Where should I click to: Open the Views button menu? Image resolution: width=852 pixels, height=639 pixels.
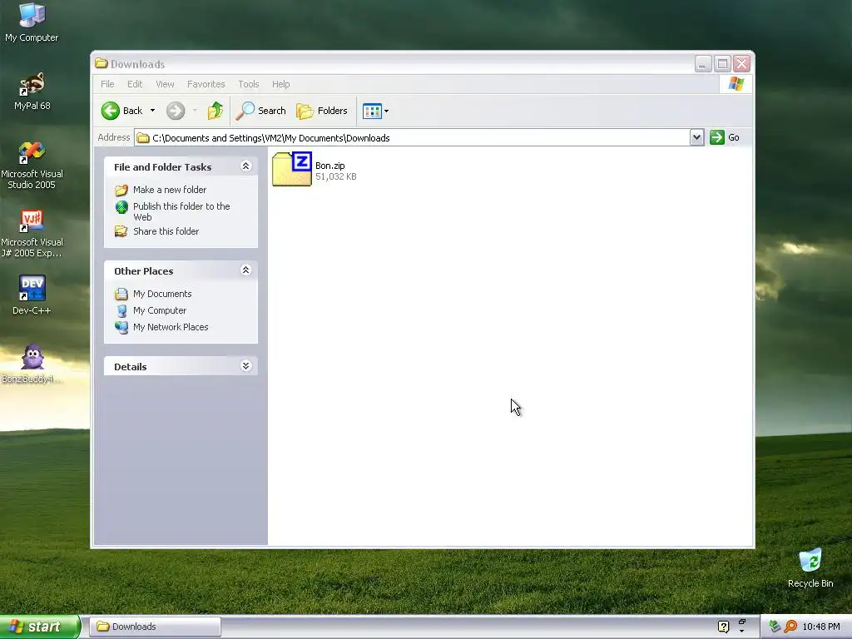coord(375,111)
